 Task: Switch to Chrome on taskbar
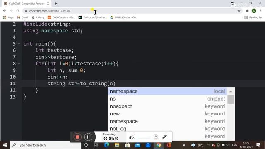[x=158, y=145]
